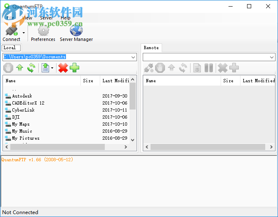This screenshot has width=278, height=217.
Task: Click the remote stop hand icon
Action: tap(160, 68)
